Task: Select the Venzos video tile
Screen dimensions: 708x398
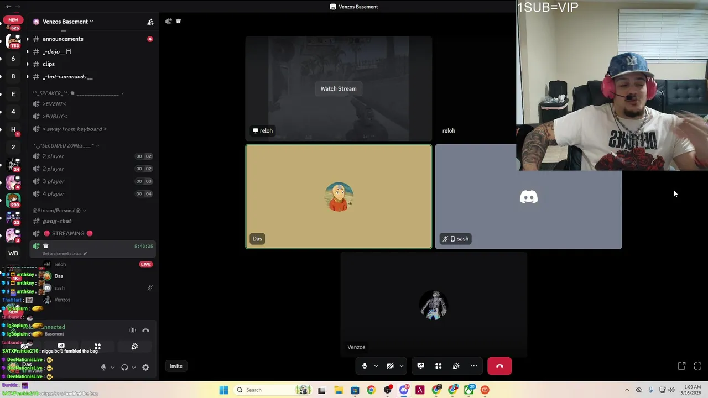Action: click(x=434, y=305)
